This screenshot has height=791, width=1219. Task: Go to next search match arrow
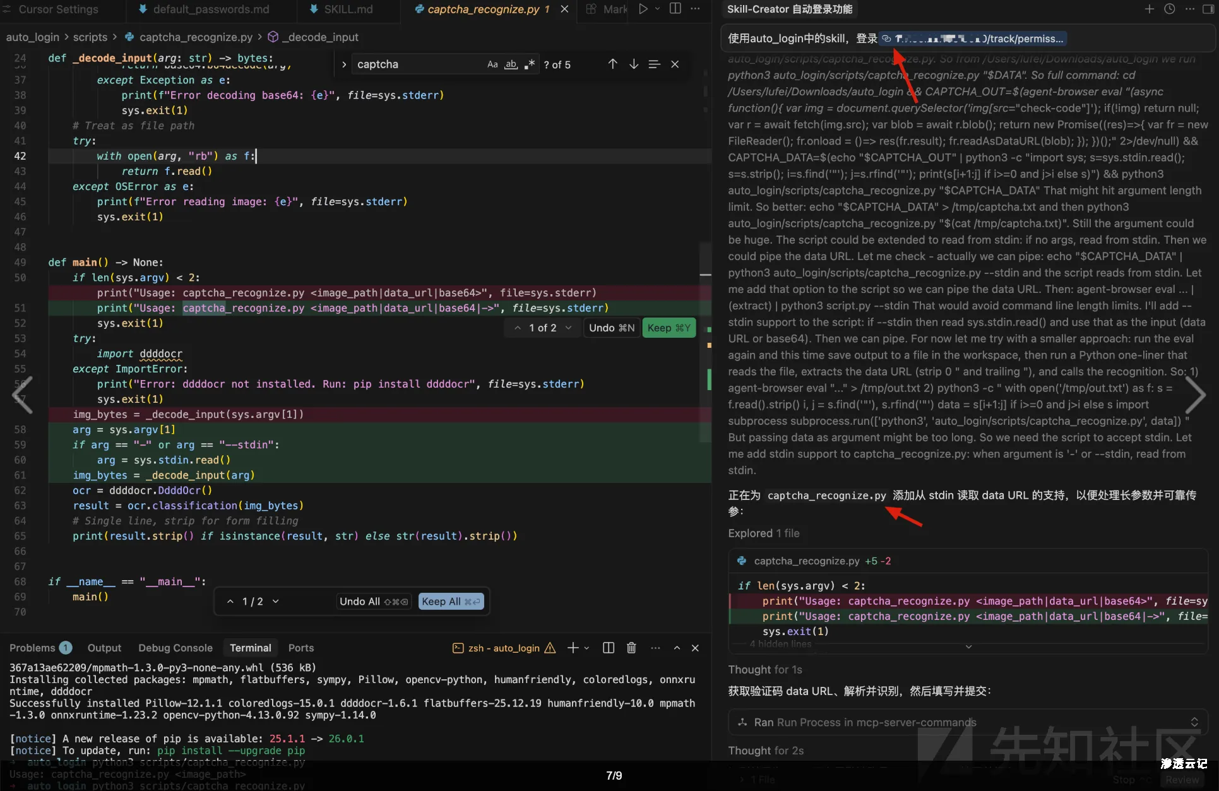coord(634,64)
